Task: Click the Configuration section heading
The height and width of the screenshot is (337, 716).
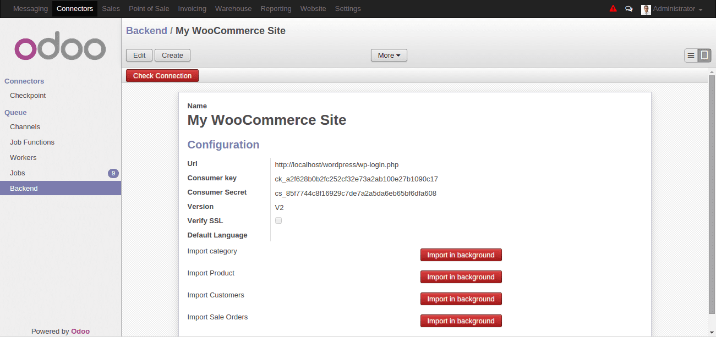Action: 223,145
